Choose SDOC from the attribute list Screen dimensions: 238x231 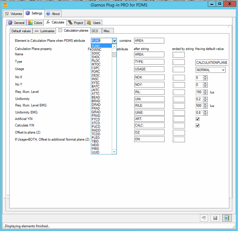click(101, 53)
